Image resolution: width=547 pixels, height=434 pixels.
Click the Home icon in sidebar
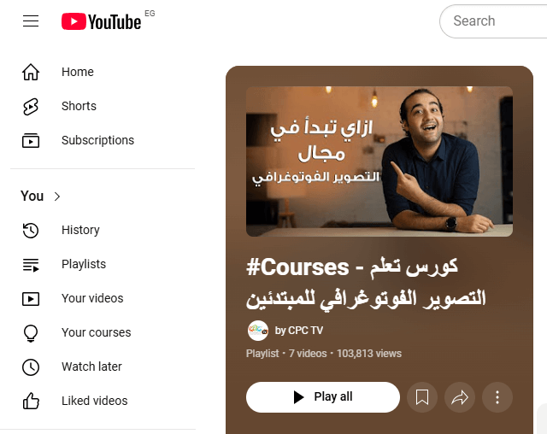pos(31,72)
